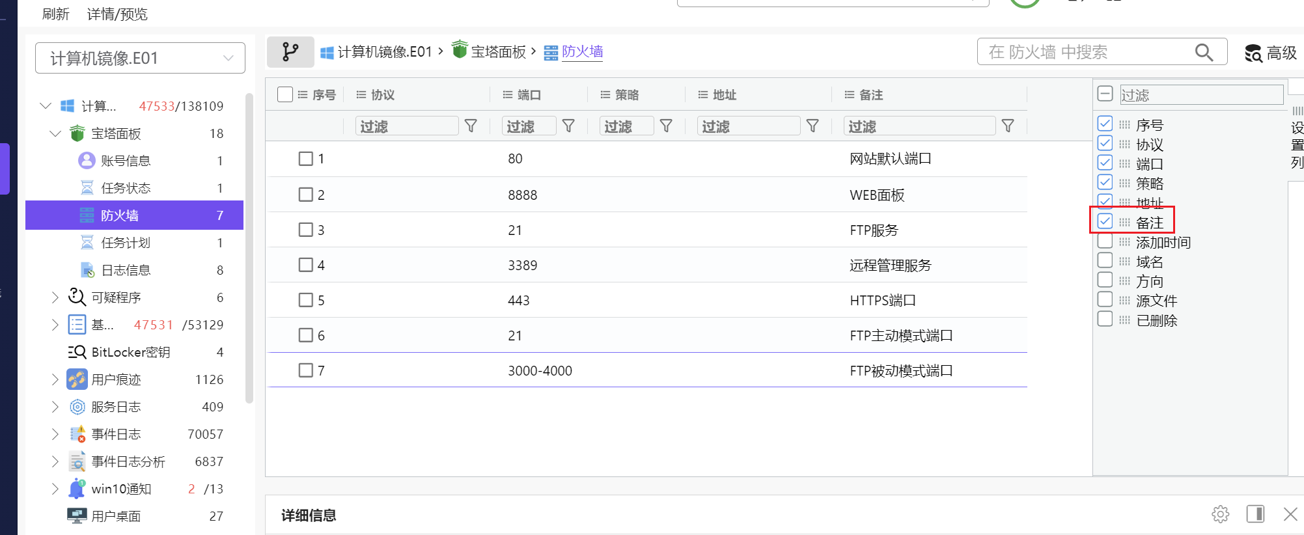Screen dimensions: 1304x535
Task: Select BitLocker密钥 in the tree
Action: click(x=130, y=352)
